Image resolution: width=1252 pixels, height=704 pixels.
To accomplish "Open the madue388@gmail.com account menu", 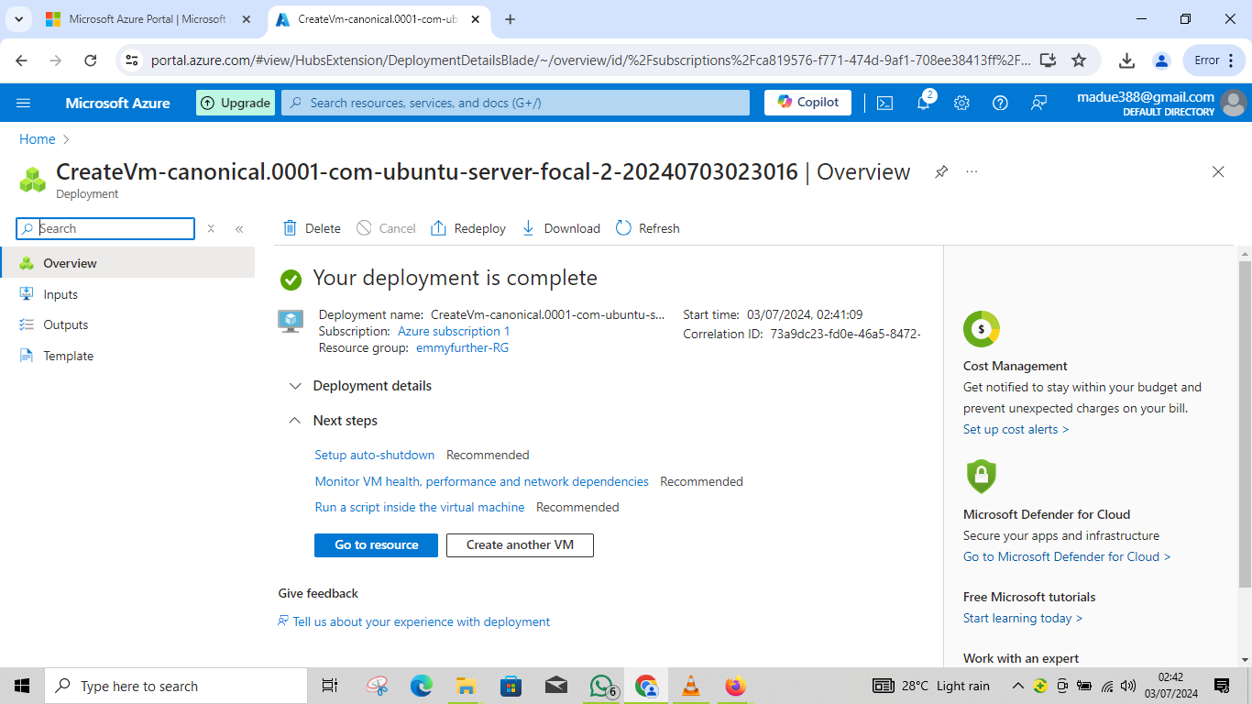I will 1161,103.
